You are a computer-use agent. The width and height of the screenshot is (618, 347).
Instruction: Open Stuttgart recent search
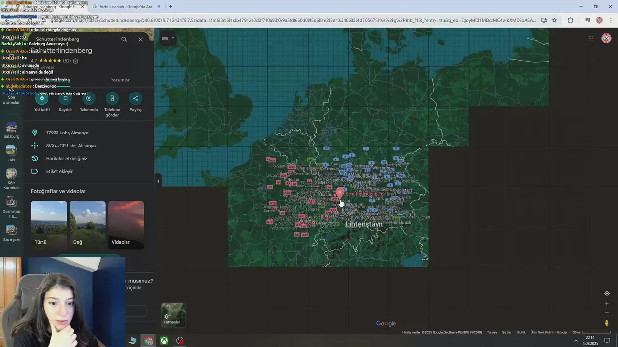pos(12,233)
